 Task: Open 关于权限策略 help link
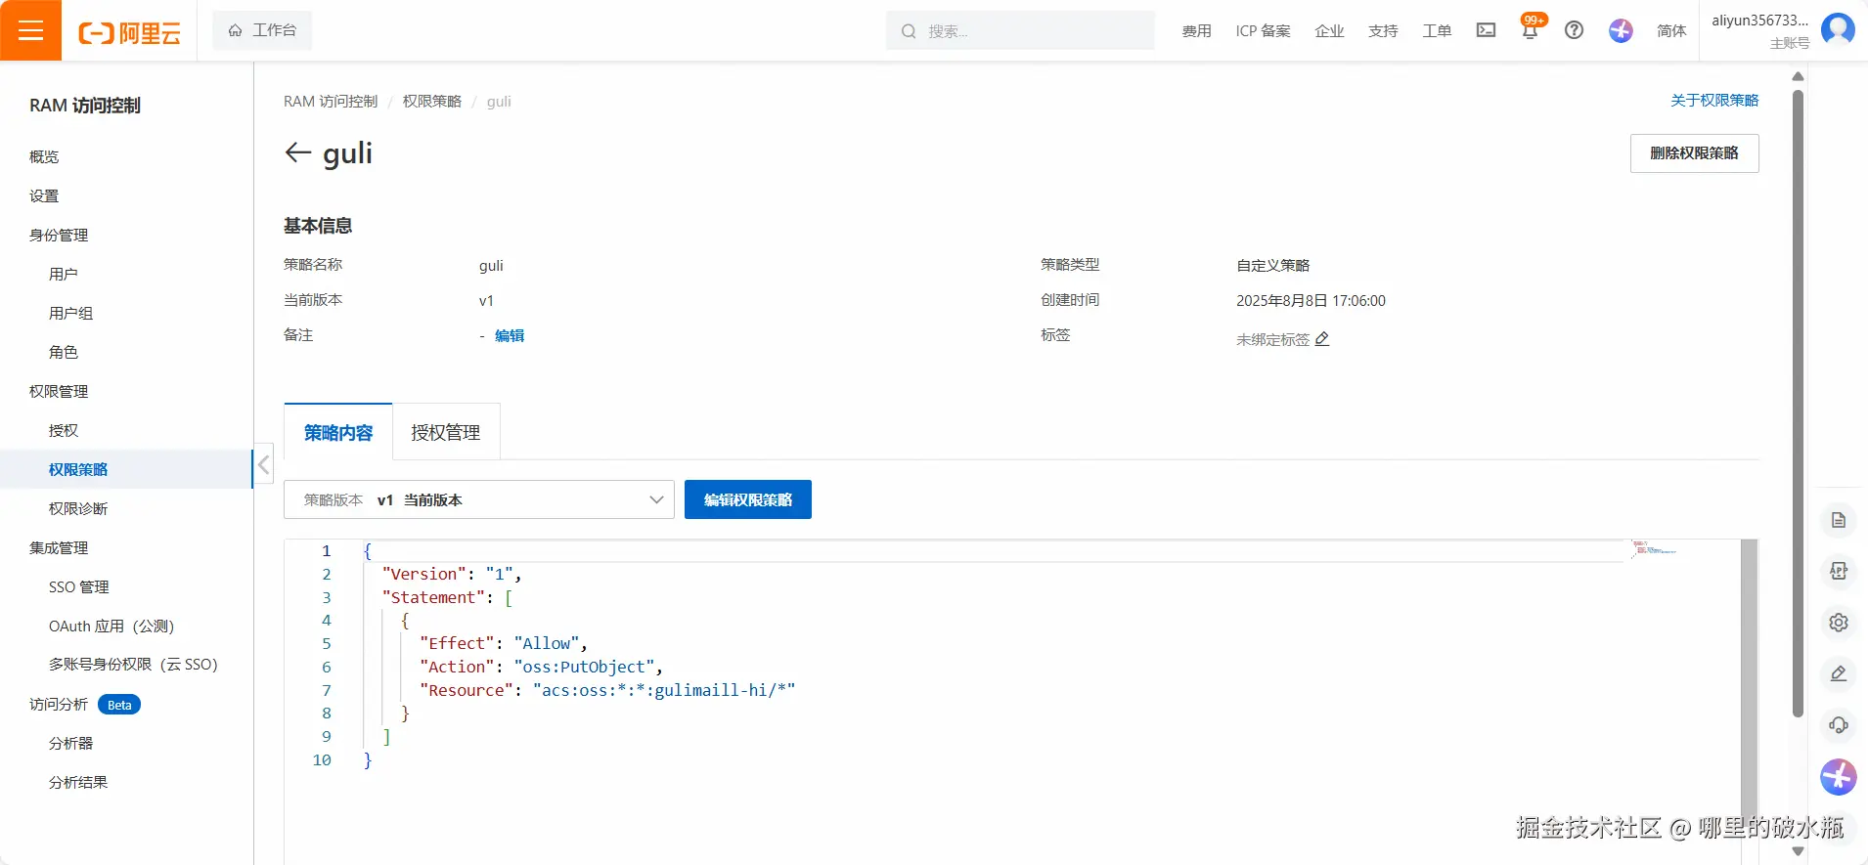tap(1714, 100)
